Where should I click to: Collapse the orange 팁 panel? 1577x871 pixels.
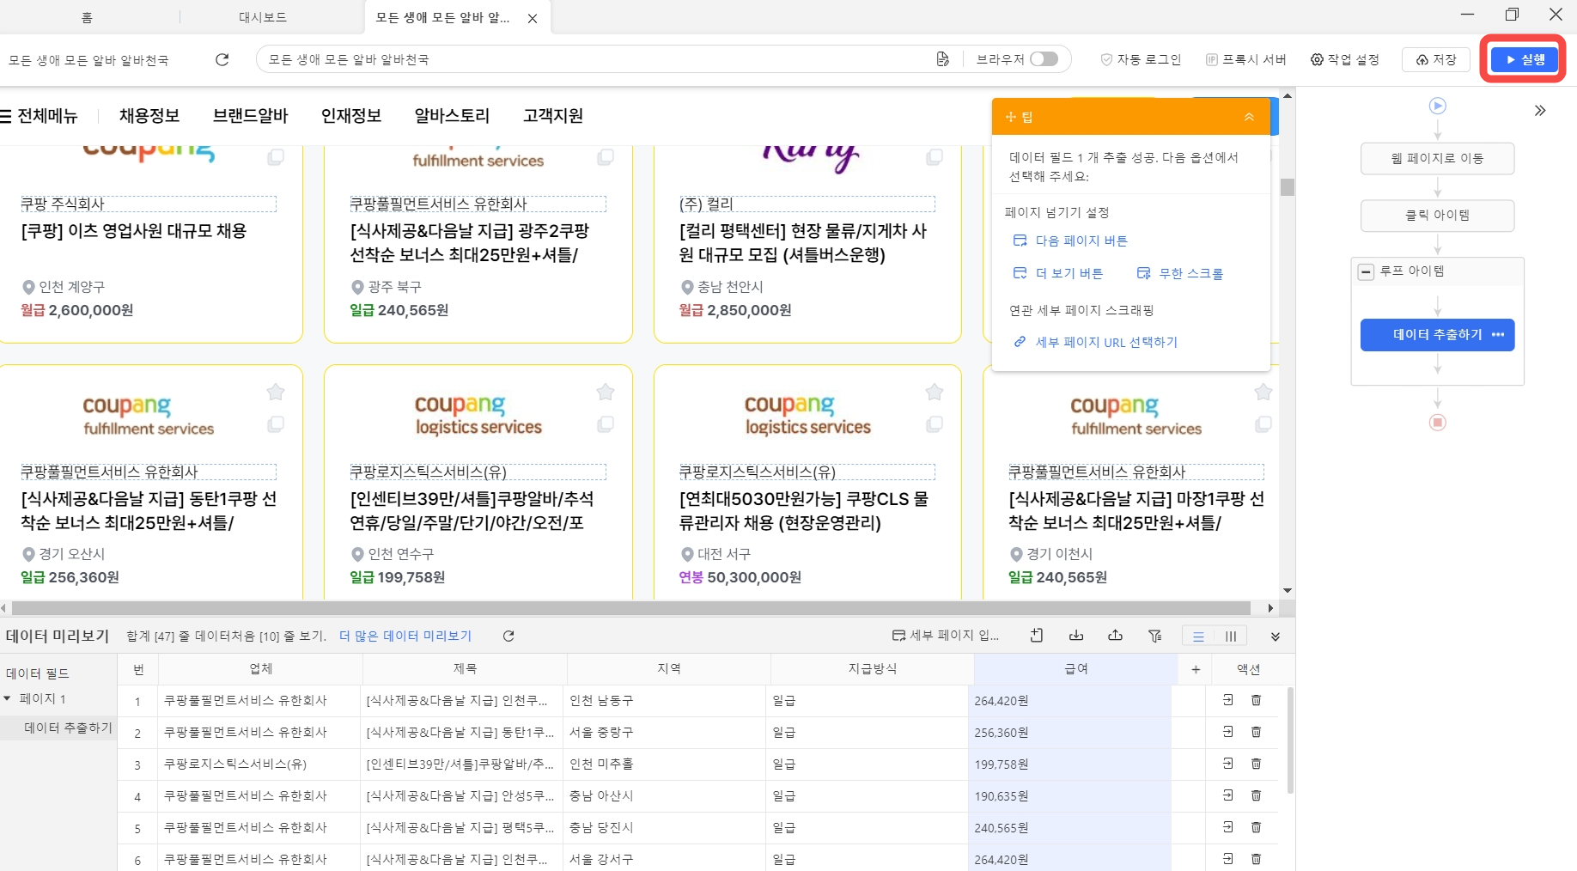(1249, 117)
